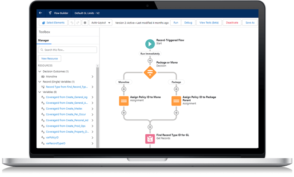Click the Package path label
Viewport: 294px width, 177px height.
point(176,82)
